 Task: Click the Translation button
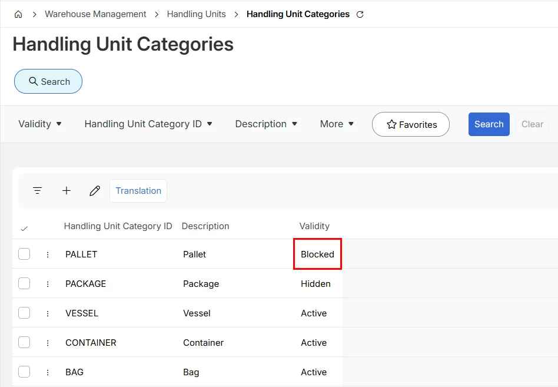click(138, 191)
